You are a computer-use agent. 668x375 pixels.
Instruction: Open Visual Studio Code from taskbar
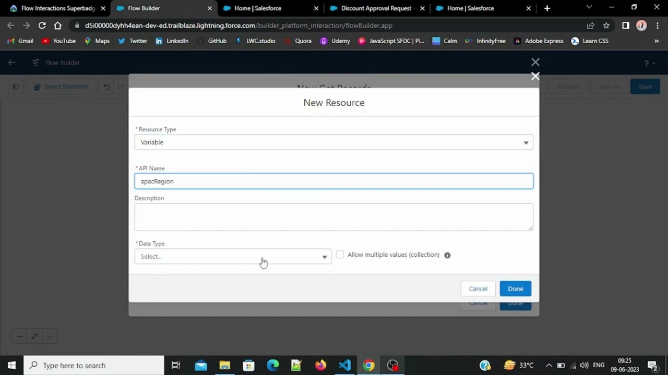point(344,365)
